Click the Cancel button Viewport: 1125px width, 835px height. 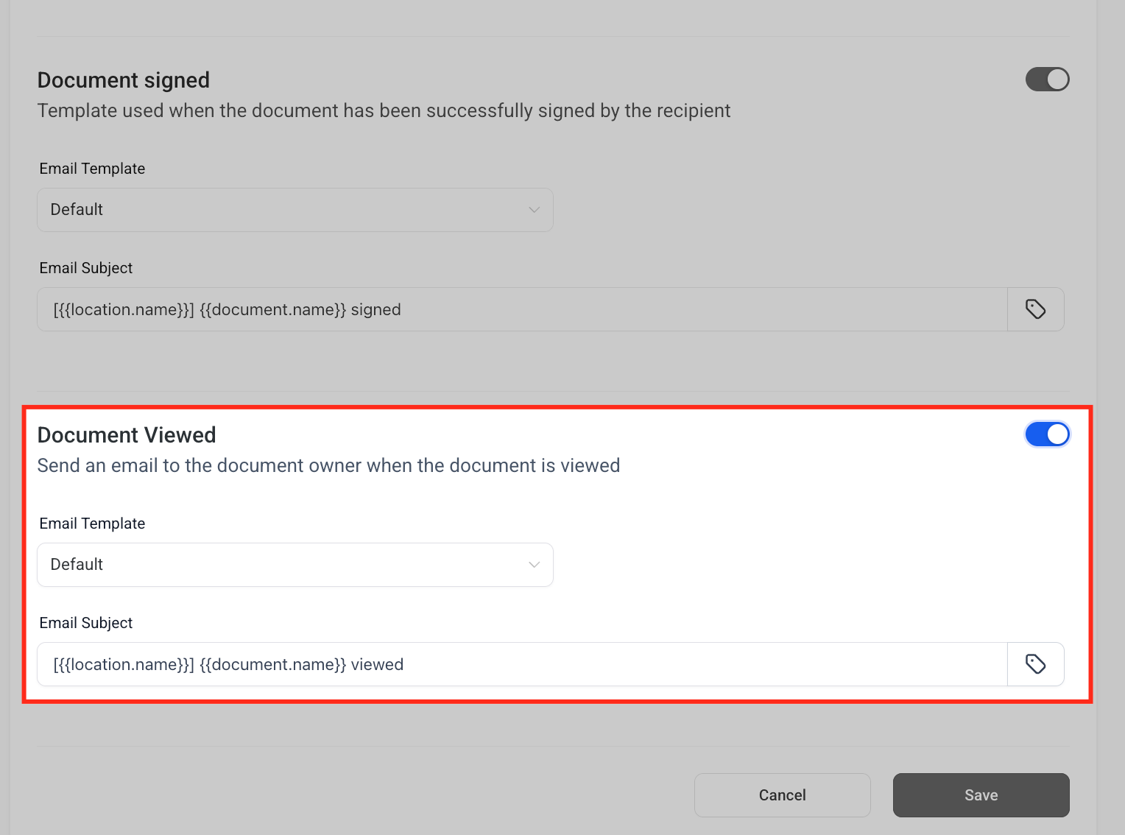[782, 795]
